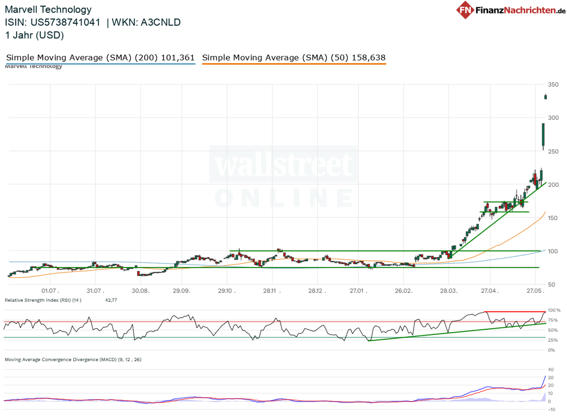The height and width of the screenshot is (416, 567).
Task: Click the RSI 100 % axis label
Action: point(555,310)
